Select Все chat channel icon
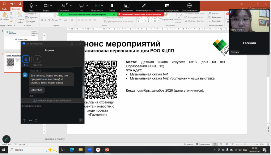Viewport: 271px width, 155px height. click(x=26, y=59)
